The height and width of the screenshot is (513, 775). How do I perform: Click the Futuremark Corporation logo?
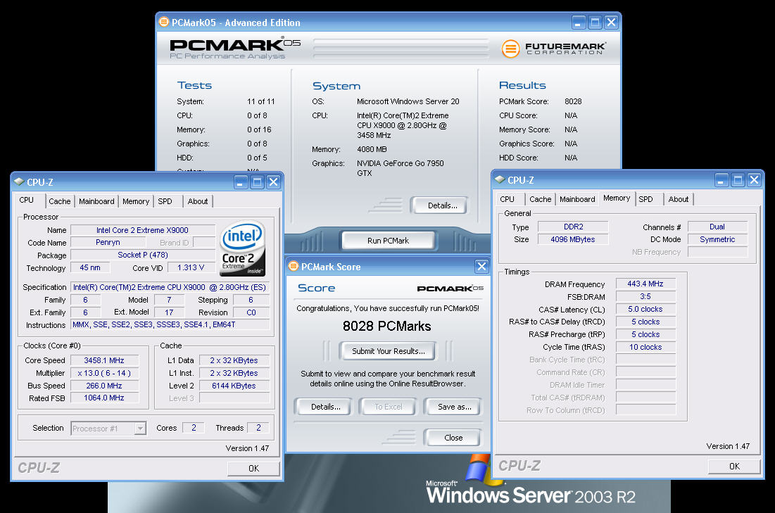pos(553,49)
